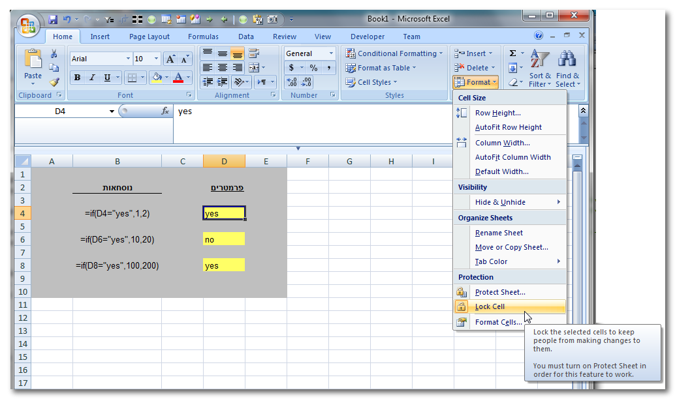The image size is (675, 399).
Task: Choose Protect Sheet... menu option
Action: pyautogui.click(x=500, y=292)
